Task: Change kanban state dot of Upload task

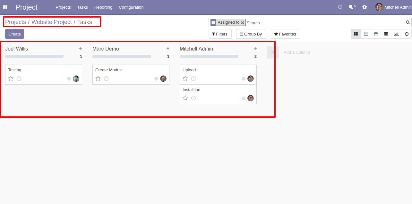Action: pyautogui.click(x=244, y=79)
